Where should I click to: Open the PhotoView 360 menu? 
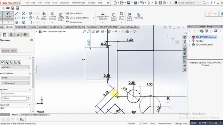tap(78, 3)
